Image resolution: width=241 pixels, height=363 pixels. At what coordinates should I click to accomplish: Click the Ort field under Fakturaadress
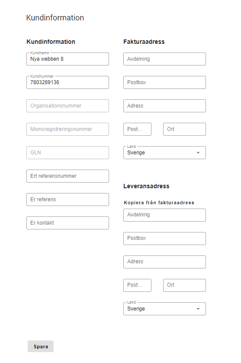click(x=184, y=129)
